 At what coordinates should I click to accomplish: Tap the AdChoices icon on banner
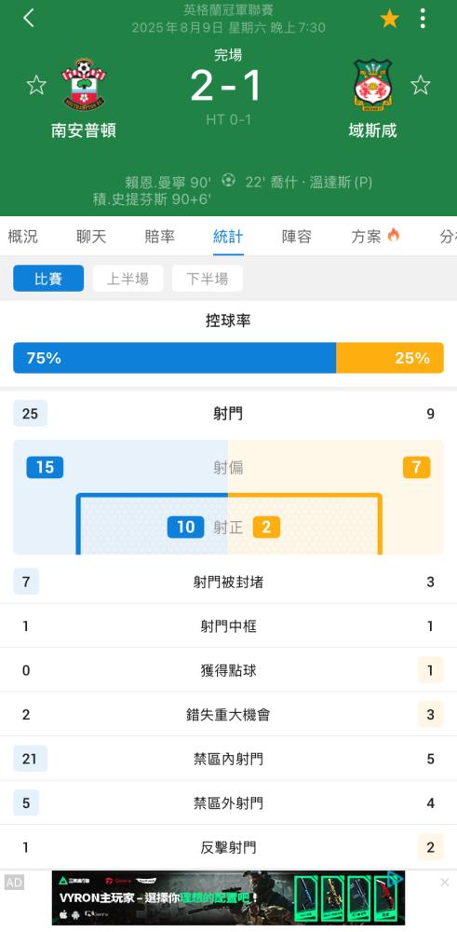pos(395,880)
